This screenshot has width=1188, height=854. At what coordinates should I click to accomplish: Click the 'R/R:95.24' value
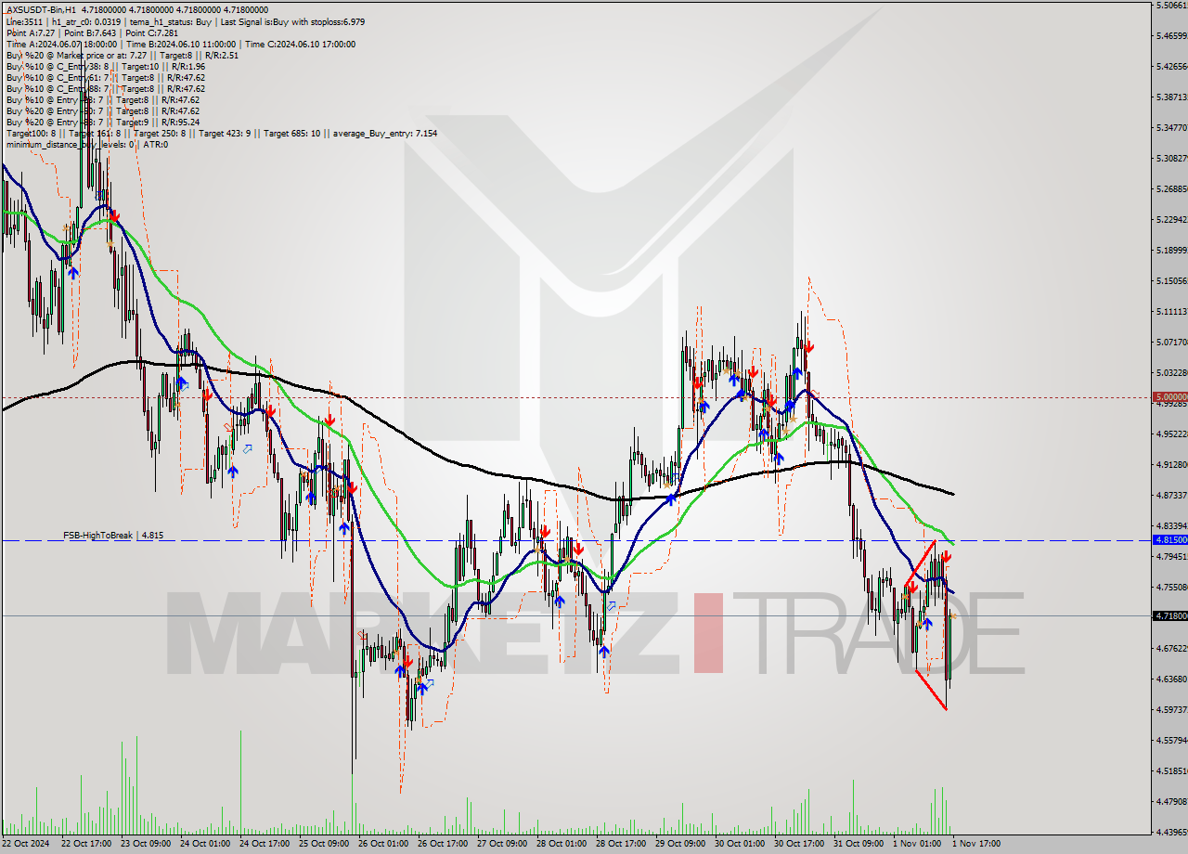[x=180, y=122]
